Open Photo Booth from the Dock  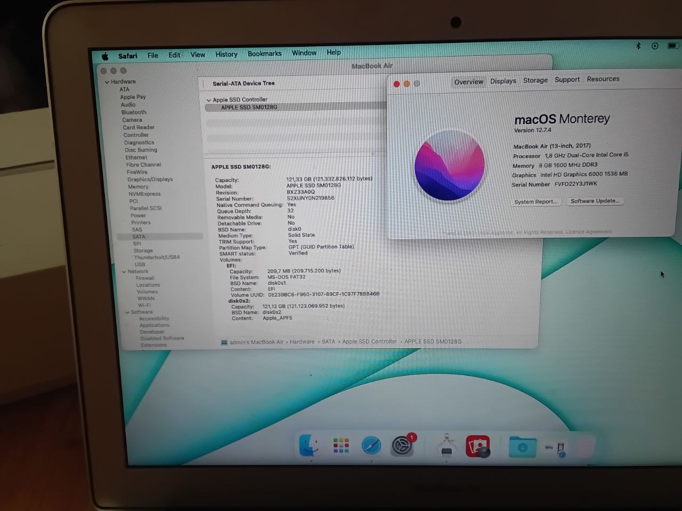(x=478, y=446)
